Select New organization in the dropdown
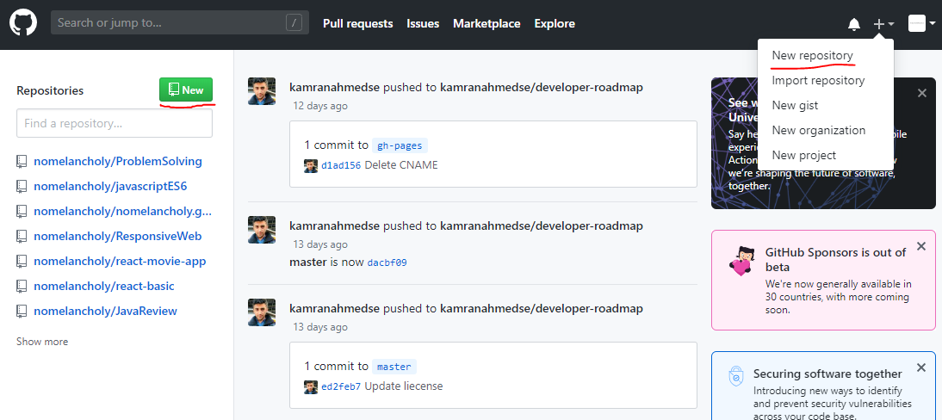 819,130
